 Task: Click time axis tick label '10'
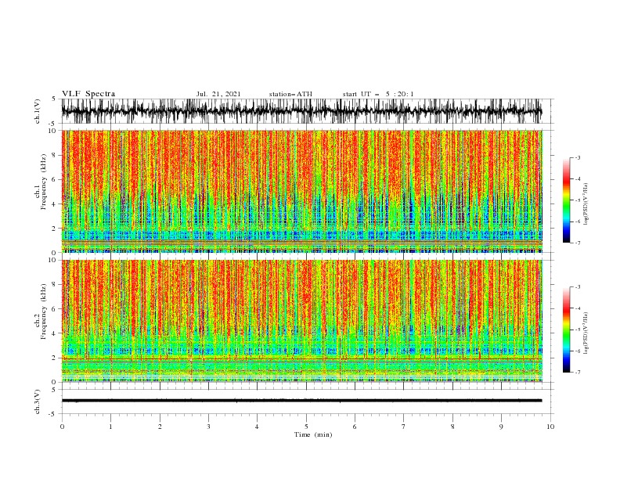click(x=550, y=427)
